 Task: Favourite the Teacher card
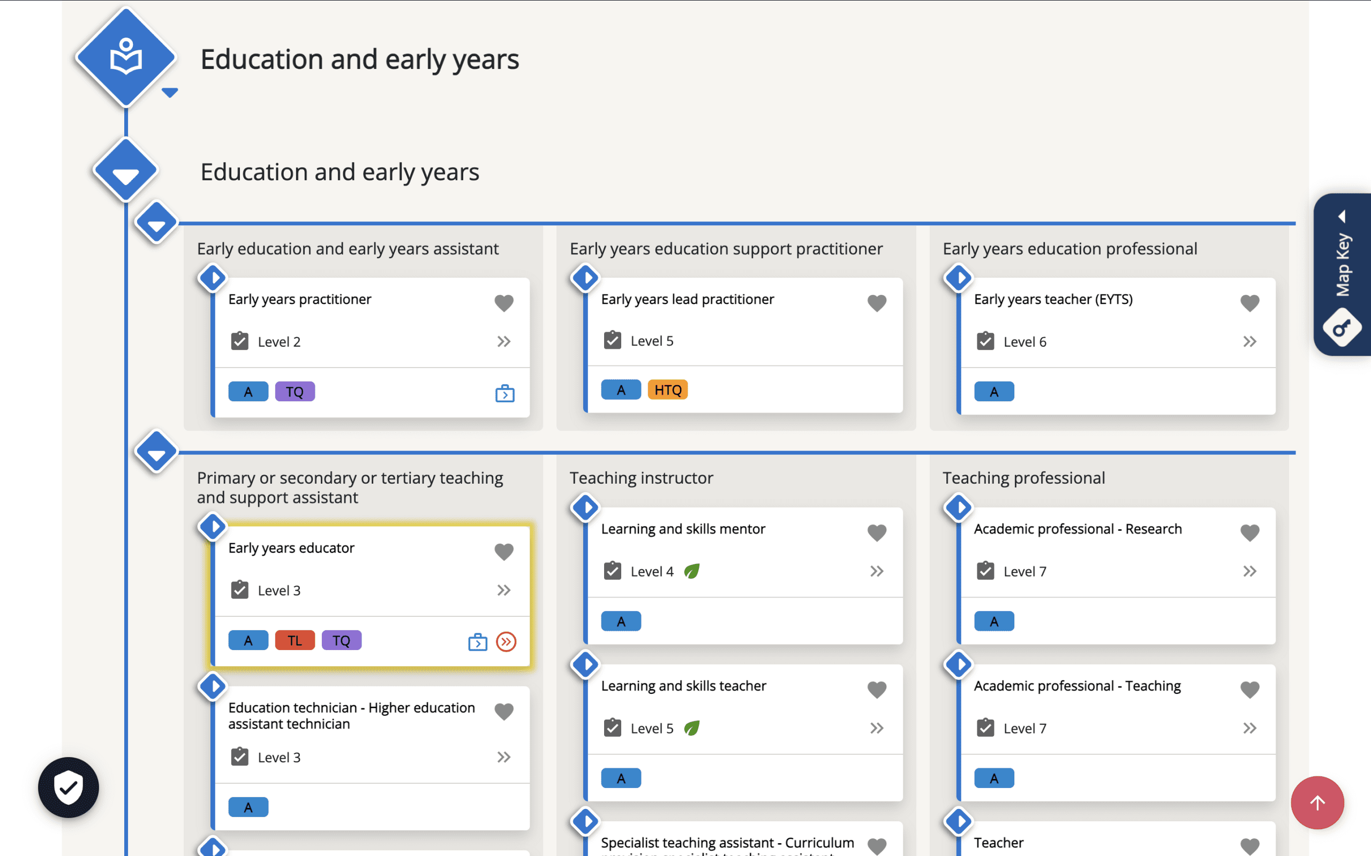(1249, 846)
